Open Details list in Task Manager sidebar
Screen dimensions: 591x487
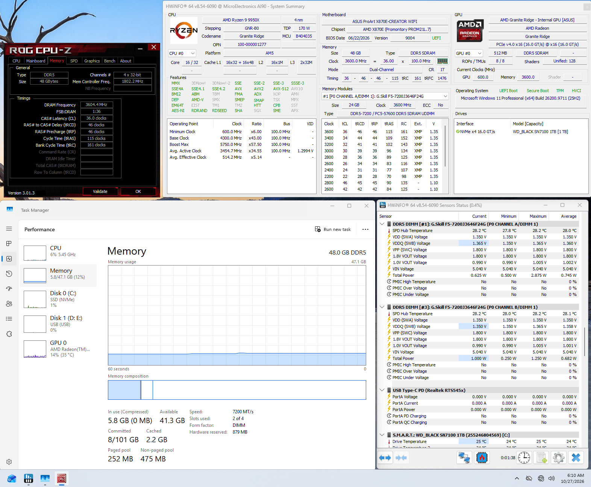[x=9, y=319]
